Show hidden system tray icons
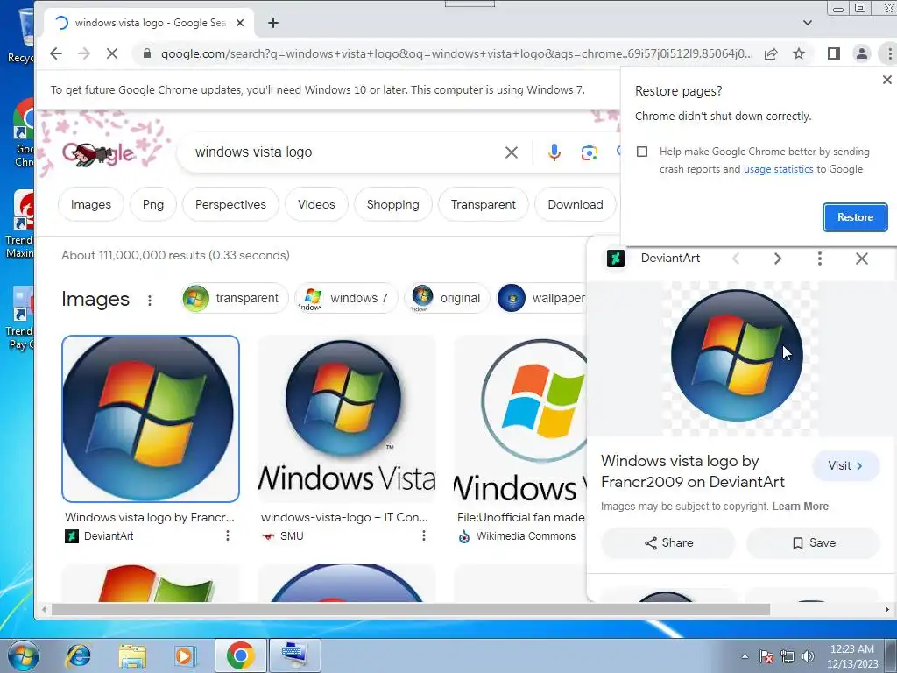Image resolution: width=897 pixels, height=673 pixels. pyautogui.click(x=745, y=656)
